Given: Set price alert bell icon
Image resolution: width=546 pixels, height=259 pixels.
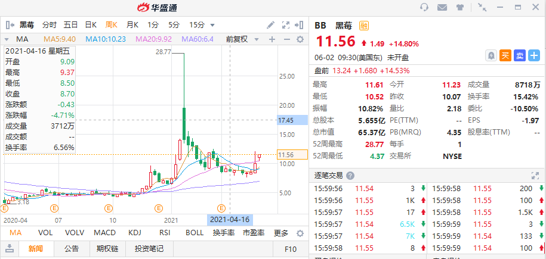Looking at the screenshot, I should pos(491,55).
